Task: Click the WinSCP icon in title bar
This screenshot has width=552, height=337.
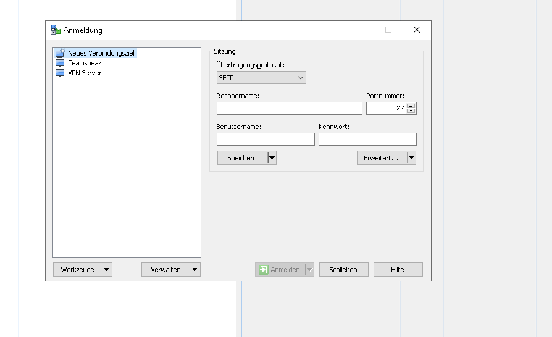Action: tap(56, 30)
